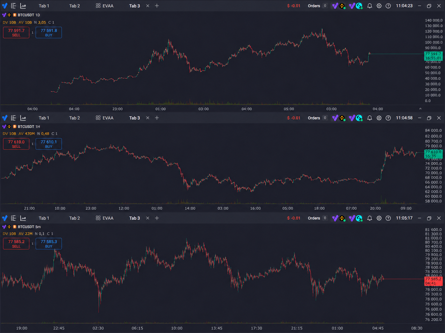
Task: Add a new tab in the 1H window
Action: 157,118
